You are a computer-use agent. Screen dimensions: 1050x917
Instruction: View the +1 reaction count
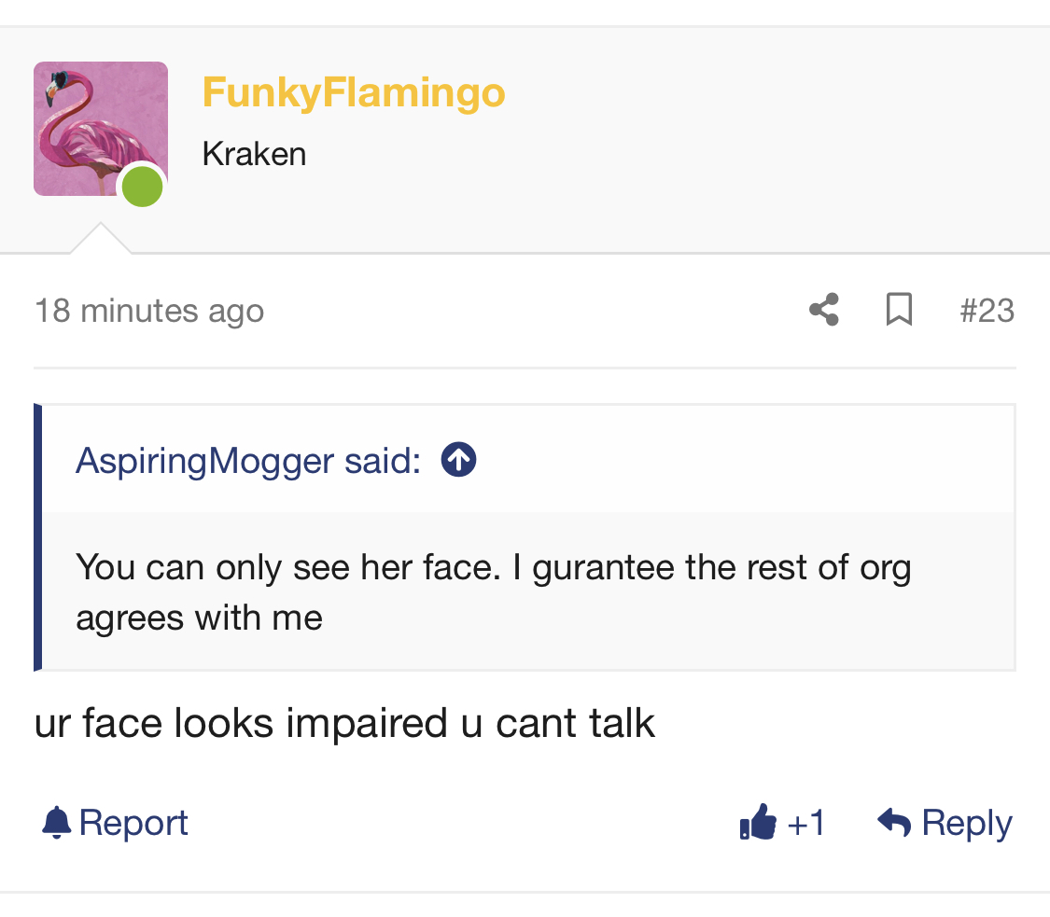[x=805, y=823]
